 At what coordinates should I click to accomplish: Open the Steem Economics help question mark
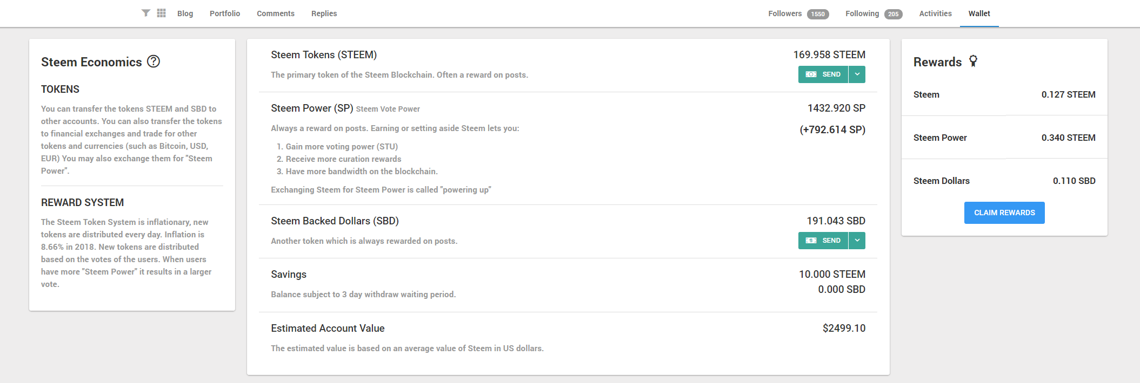pyautogui.click(x=154, y=61)
